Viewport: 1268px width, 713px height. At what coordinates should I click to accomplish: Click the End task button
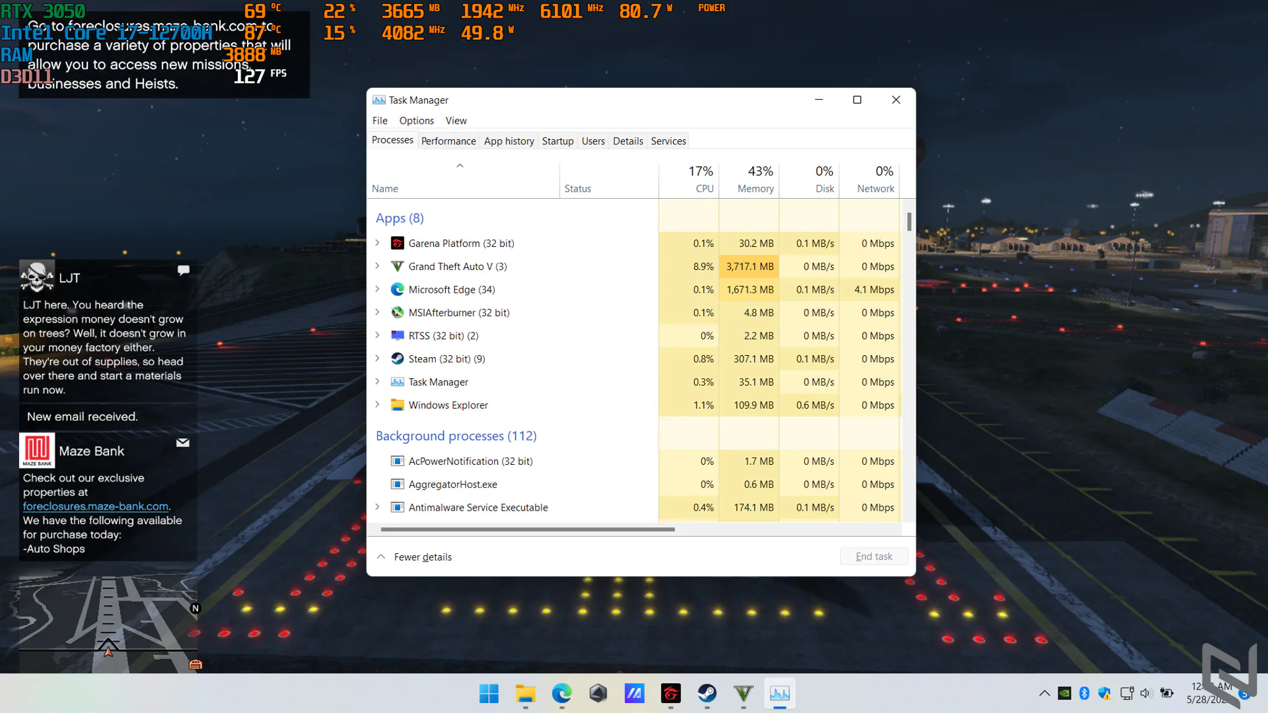point(874,556)
